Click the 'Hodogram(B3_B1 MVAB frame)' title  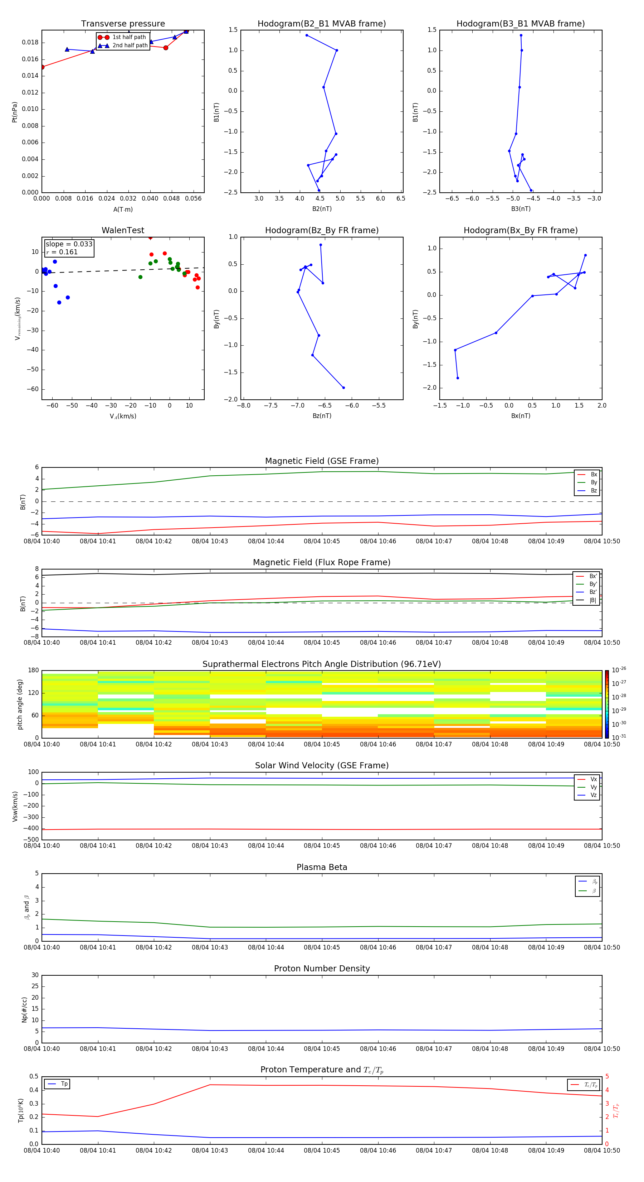click(521, 23)
